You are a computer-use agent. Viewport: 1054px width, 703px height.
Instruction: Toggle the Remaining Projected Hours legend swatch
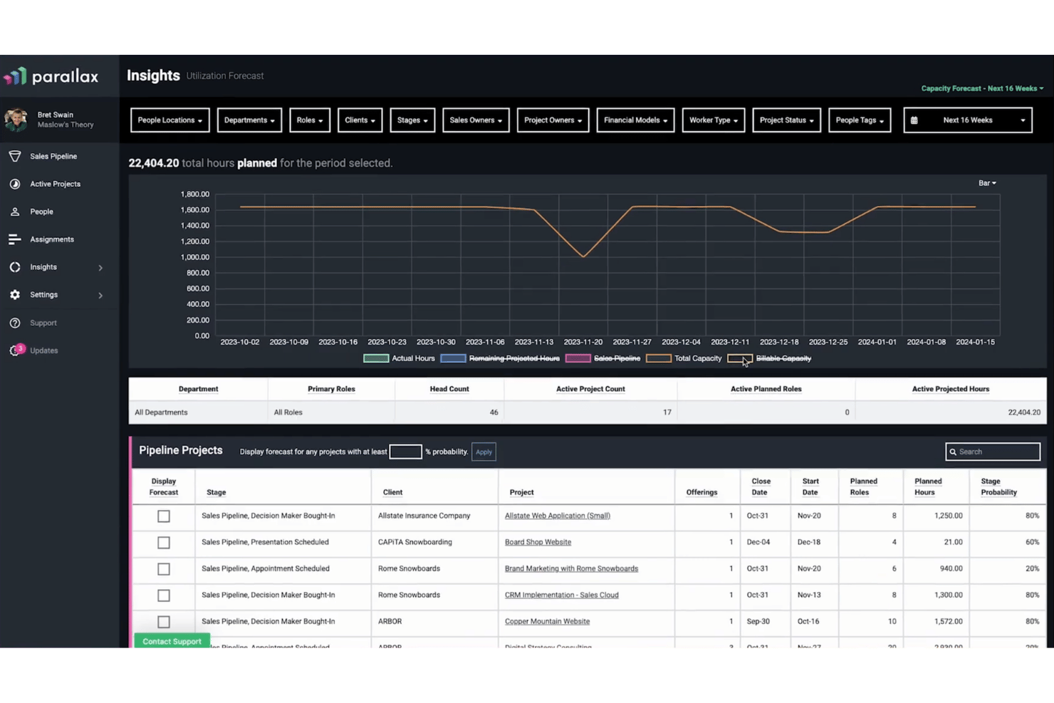[453, 358]
